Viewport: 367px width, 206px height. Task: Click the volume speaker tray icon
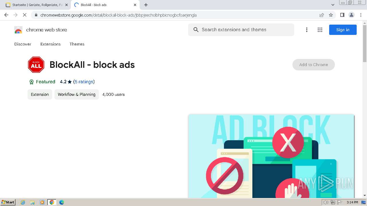tap(326, 202)
